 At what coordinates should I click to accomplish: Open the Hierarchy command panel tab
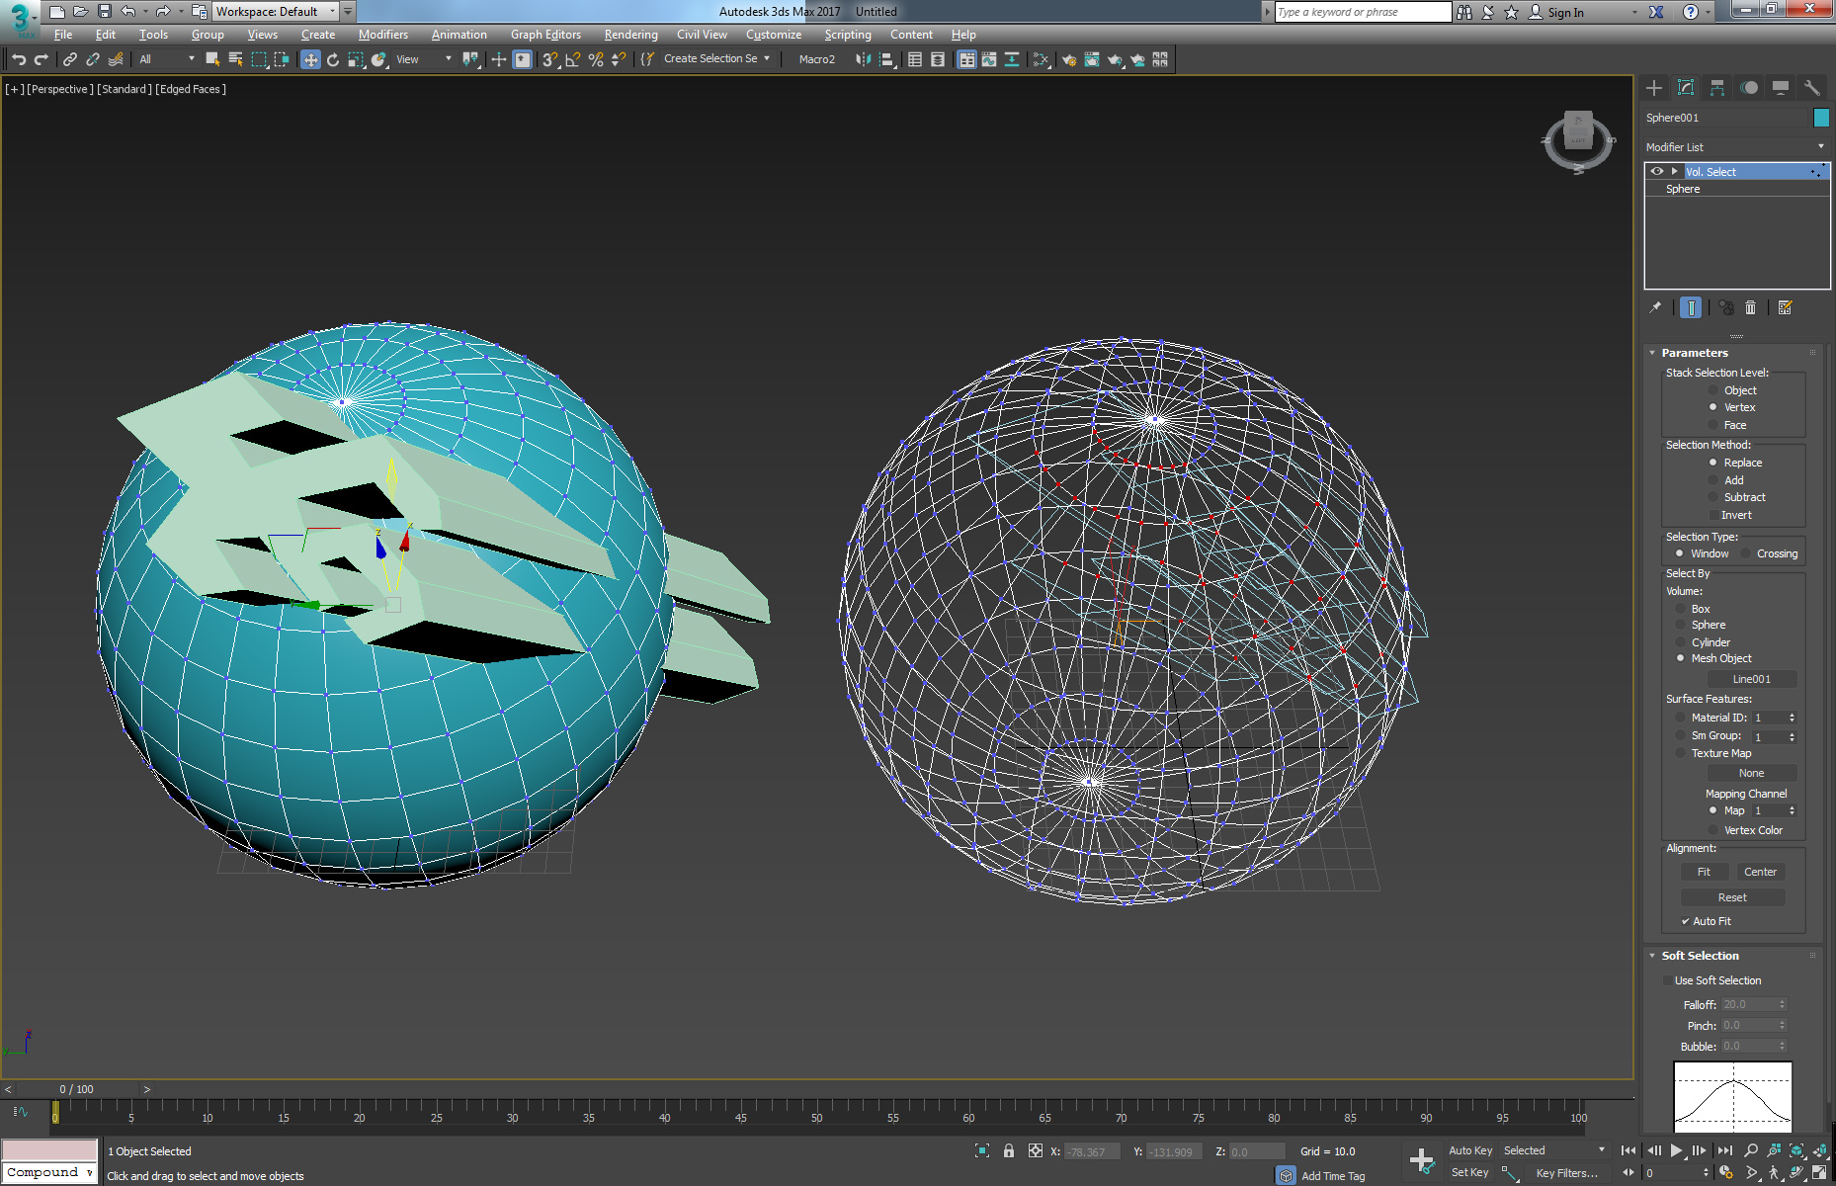[x=1717, y=88]
